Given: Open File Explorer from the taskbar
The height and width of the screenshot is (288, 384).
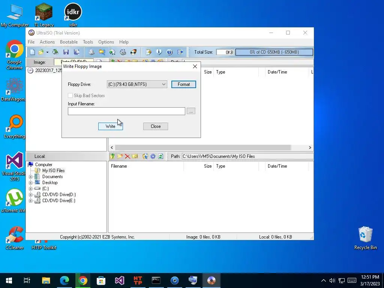Looking at the screenshot, I should [x=46, y=280].
